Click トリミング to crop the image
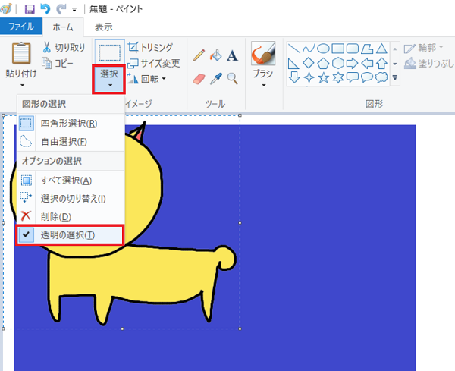The image size is (455, 371). point(150,47)
